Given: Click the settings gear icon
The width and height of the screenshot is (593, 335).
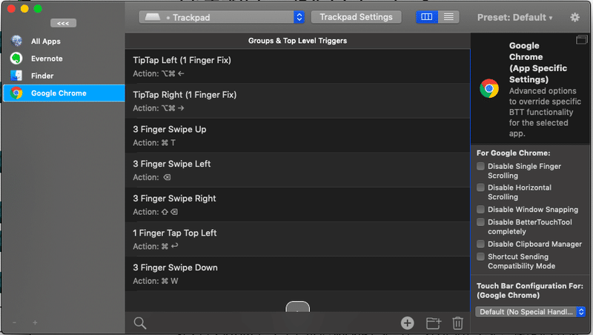Looking at the screenshot, I should pos(574,17).
